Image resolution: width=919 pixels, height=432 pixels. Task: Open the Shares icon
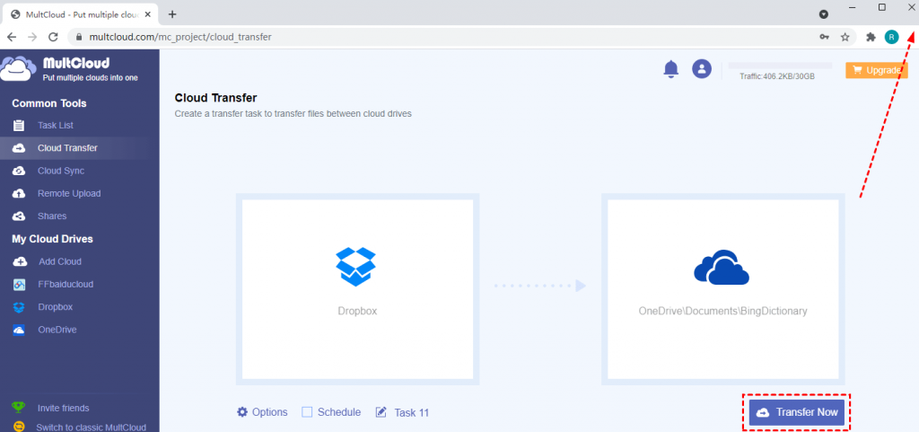point(19,216)
